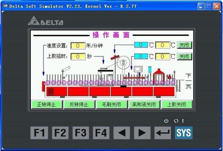
Task: Click the large reel wheel in the diagram
Action: [123, 62]
